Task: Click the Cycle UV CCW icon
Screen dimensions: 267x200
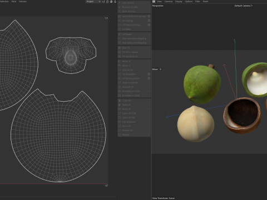Action: coord(120,113)
